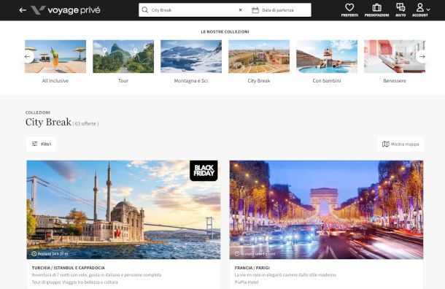Open Aiuto chat icon

pos(400,10)
